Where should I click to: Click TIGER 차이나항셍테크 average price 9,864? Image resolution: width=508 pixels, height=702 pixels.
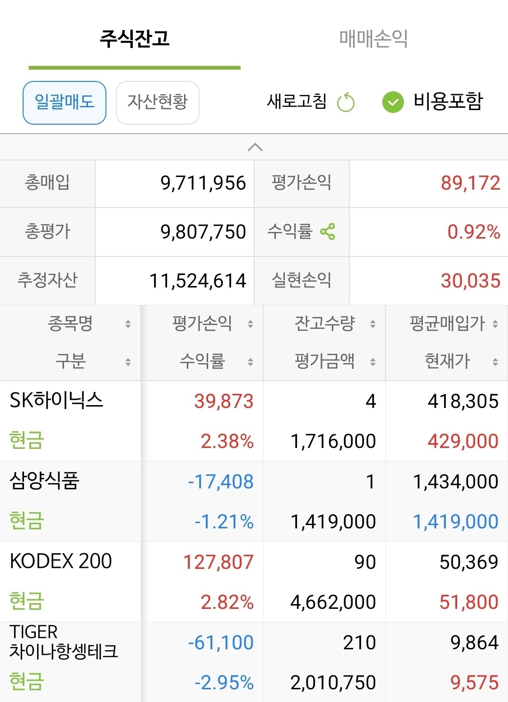coord(474,643)
